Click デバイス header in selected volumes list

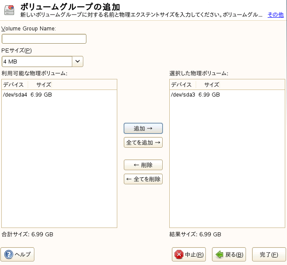[x=181, y=85]
